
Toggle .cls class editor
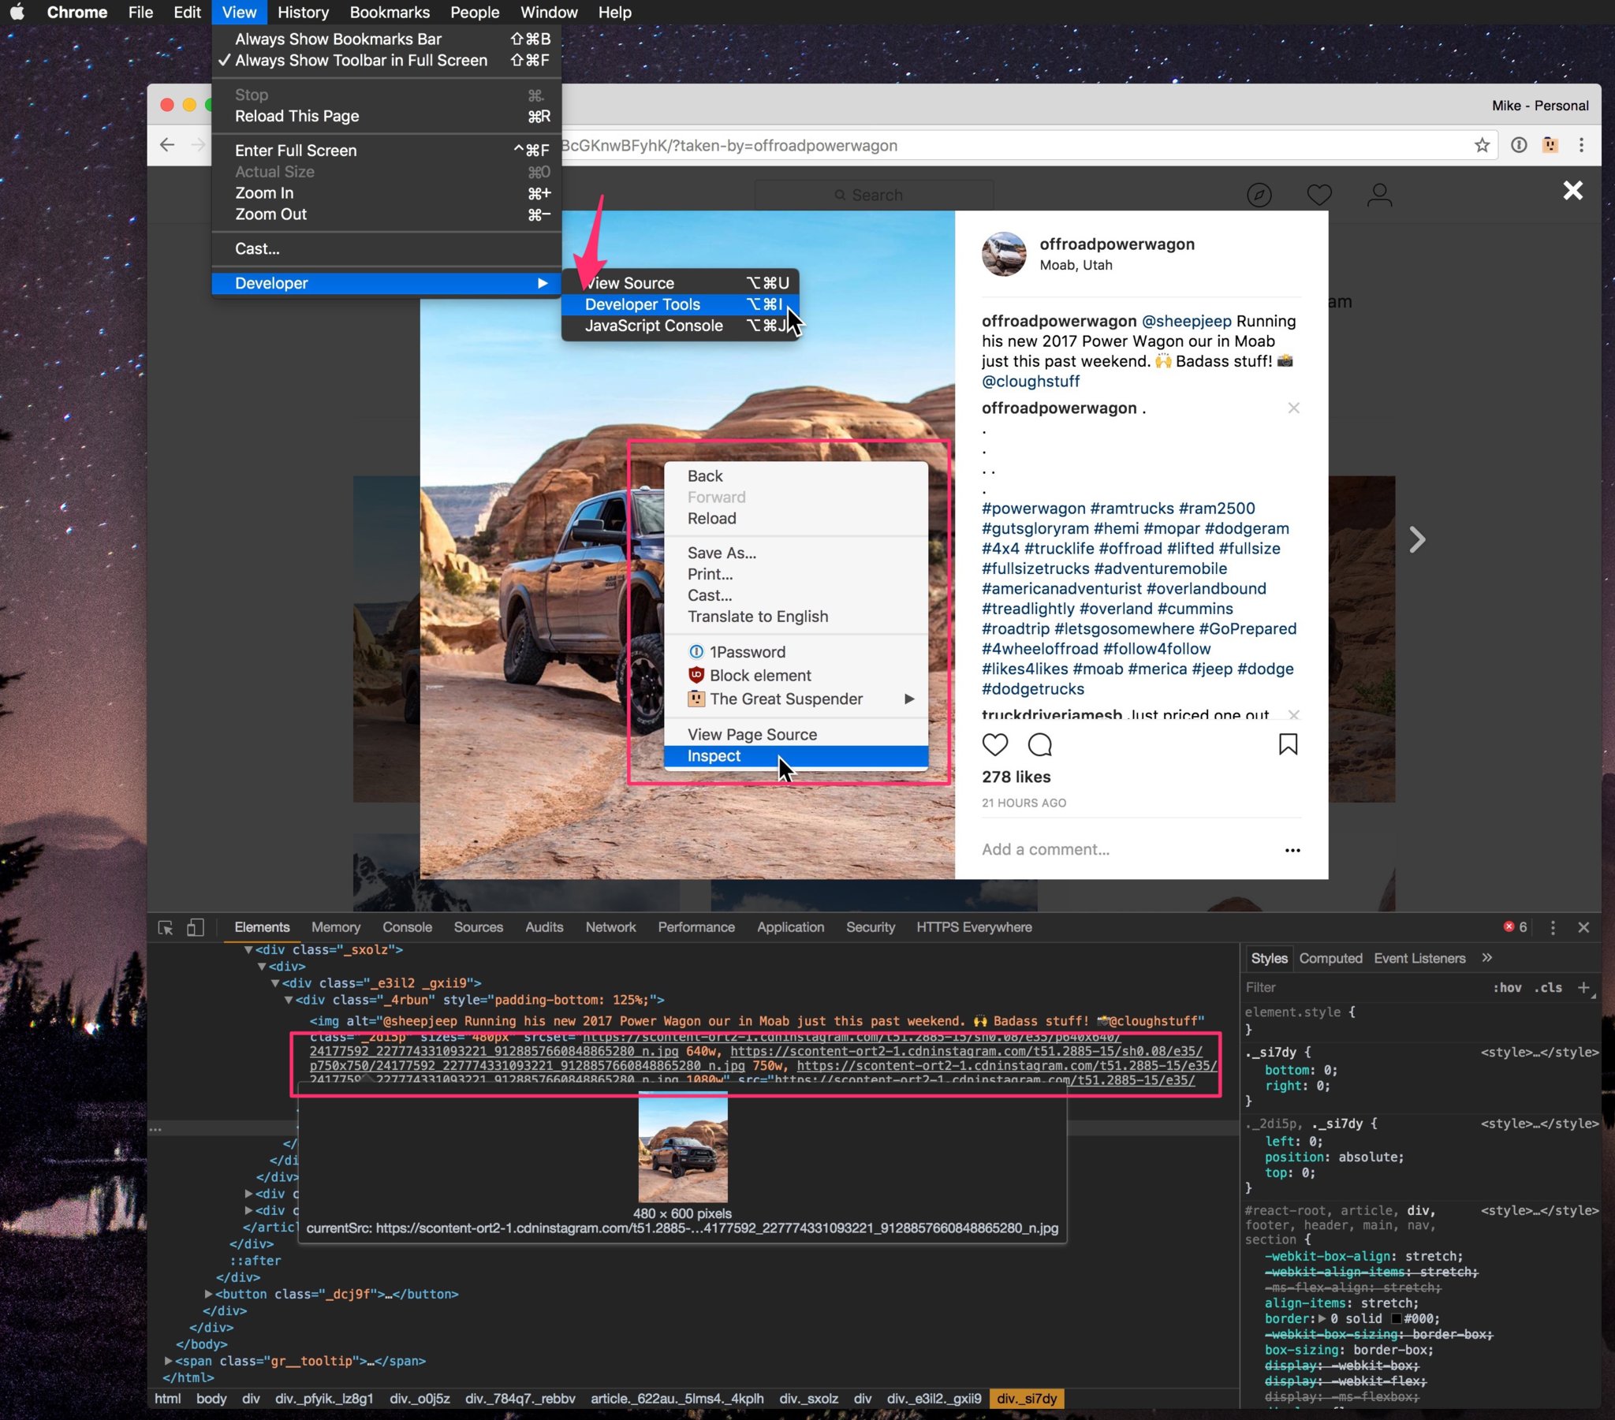click(1548, 988)
